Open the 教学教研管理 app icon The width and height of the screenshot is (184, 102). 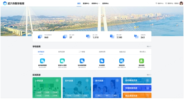pos(42,61)
